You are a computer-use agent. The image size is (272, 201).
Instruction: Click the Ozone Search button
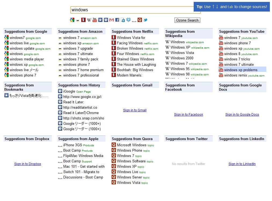point(187,20)
